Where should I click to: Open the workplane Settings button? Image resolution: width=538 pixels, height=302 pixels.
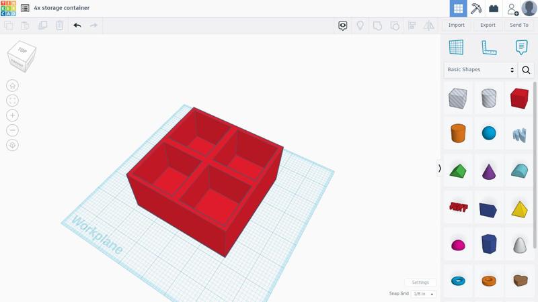click(x=420, y=282)
